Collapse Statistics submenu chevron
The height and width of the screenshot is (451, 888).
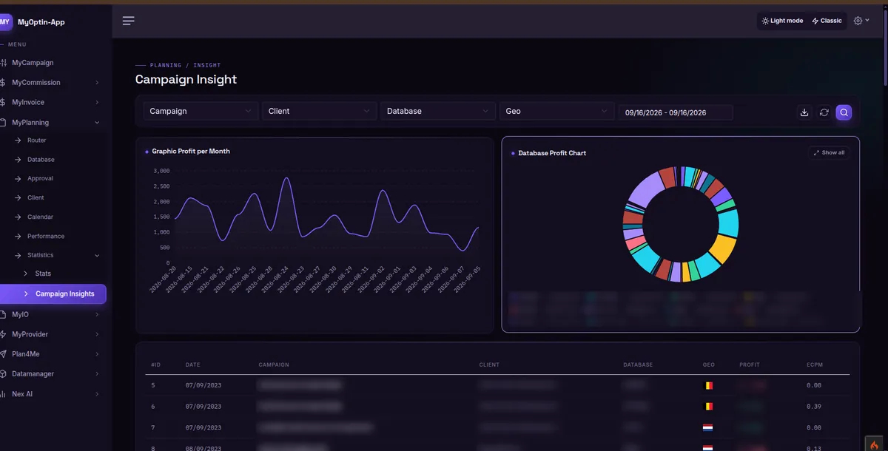click(x=97, y=255)
